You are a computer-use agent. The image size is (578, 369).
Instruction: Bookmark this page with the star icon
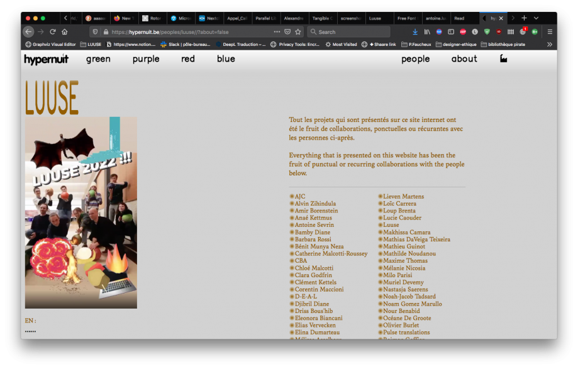coord(298,31)
